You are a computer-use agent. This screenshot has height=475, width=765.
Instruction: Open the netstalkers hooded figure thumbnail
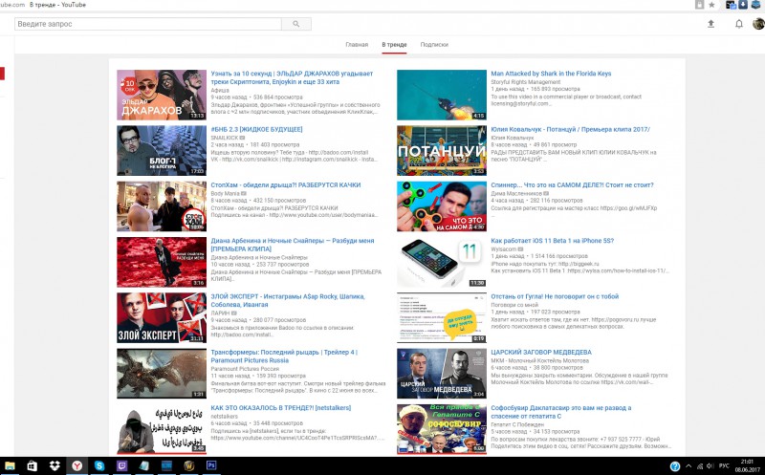pyautogui.click(x=162, y=429)
